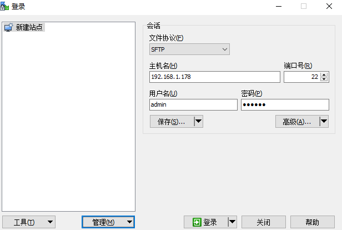Click the 高级 advanced button
The image size is (342, 230).
(x=298, y=122)
